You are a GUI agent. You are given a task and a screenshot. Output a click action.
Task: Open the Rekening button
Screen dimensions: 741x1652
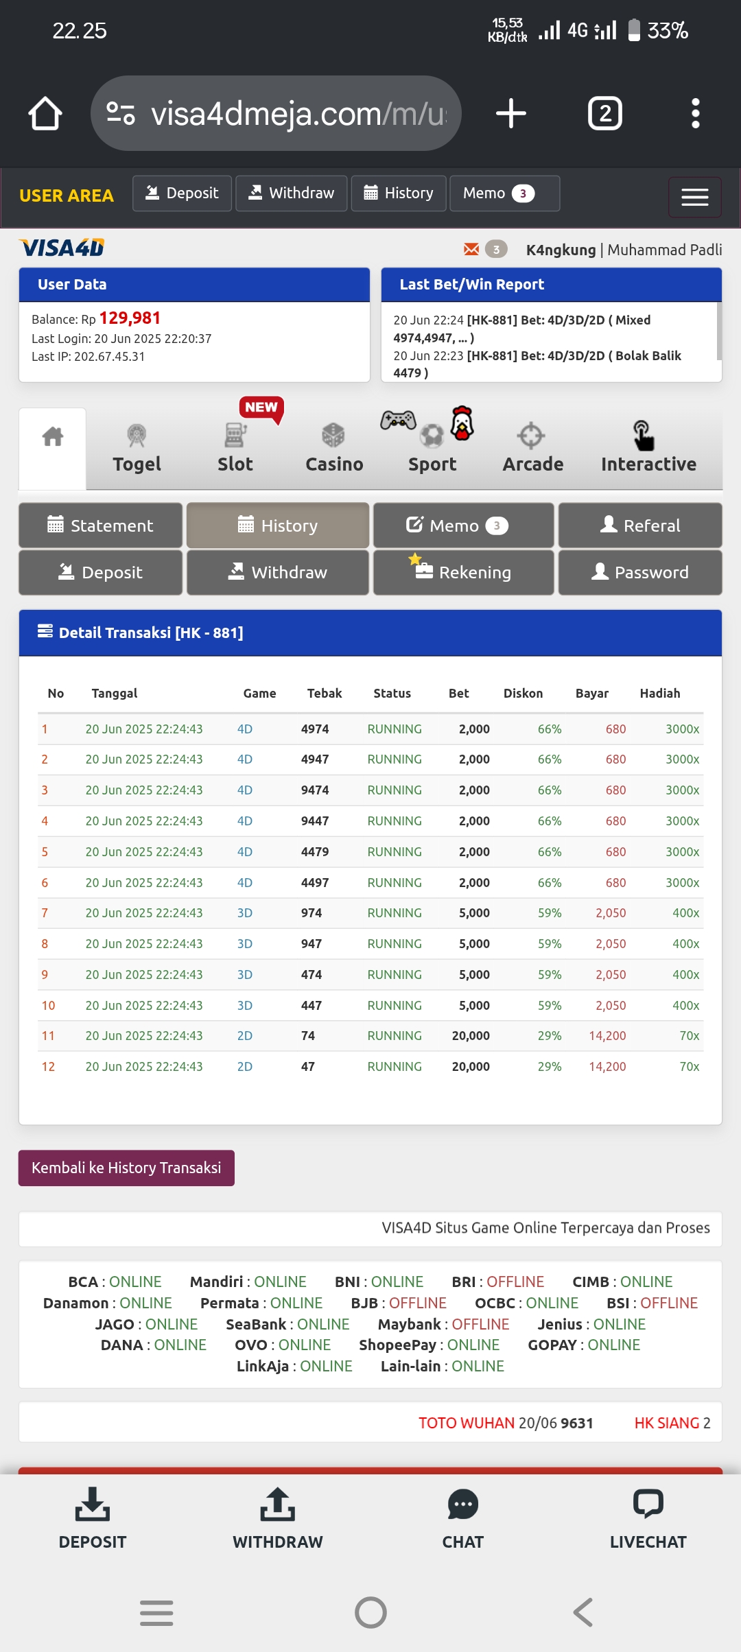click(463, 572)
